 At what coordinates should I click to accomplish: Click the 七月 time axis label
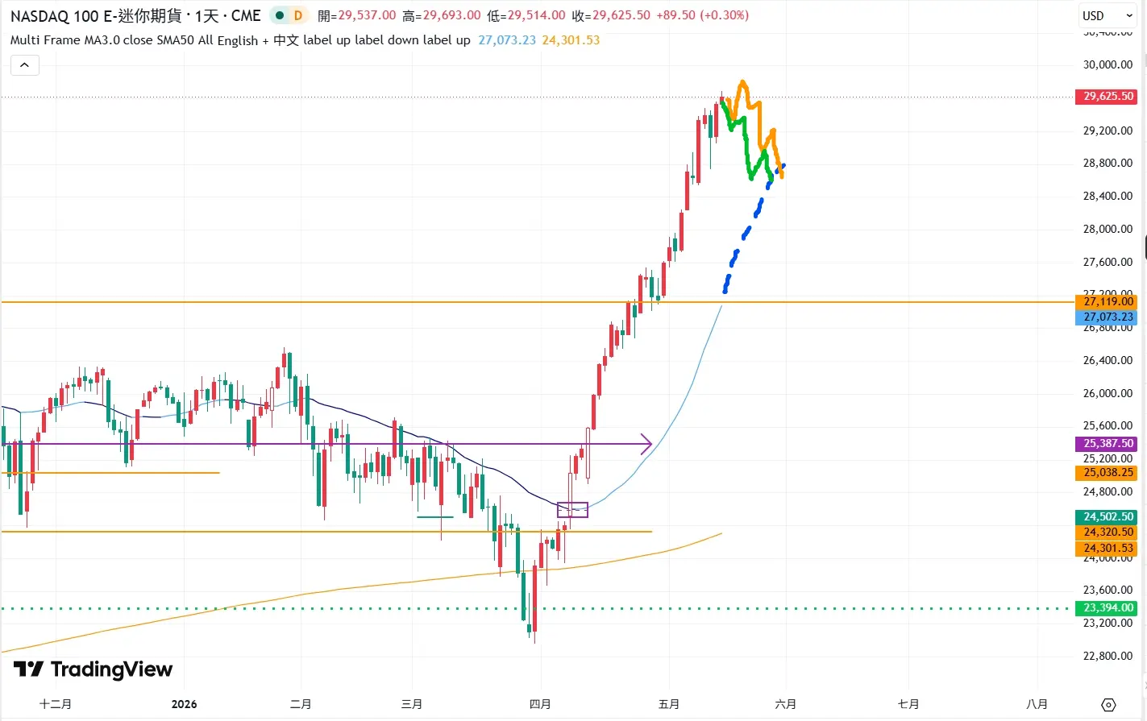click(x=908, y=704)
